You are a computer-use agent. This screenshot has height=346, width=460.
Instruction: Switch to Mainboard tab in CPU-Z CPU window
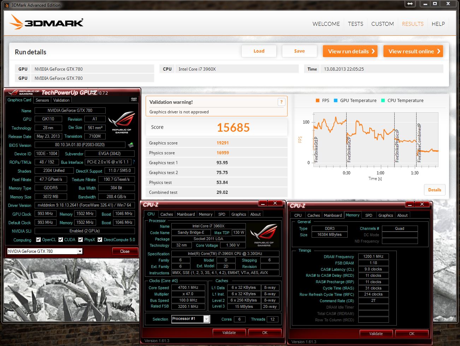pyautogui.click(x=186, y=214)
